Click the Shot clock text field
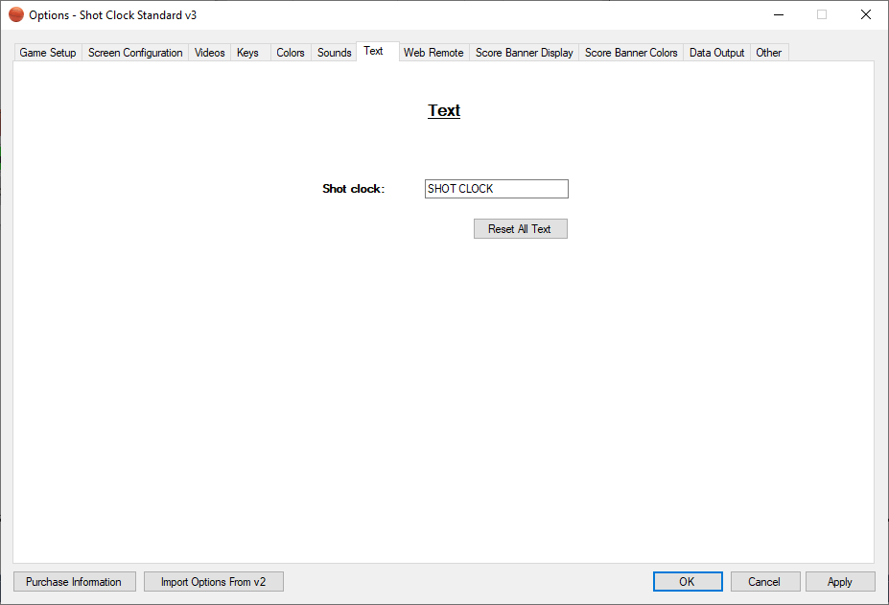This screenshot has height=605, width=889. coord(496,189)
